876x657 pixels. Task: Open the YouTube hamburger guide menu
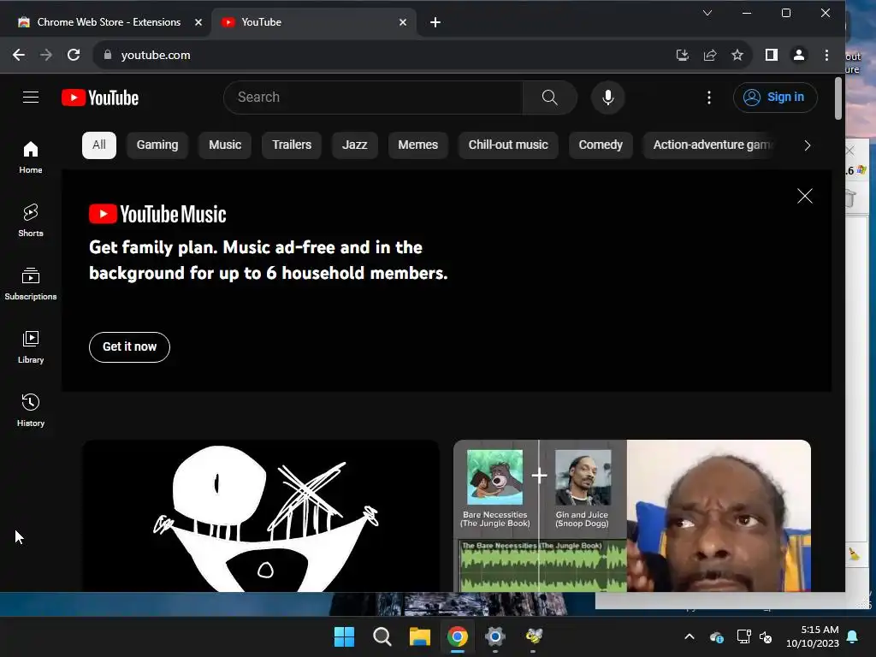pos(31,98)
